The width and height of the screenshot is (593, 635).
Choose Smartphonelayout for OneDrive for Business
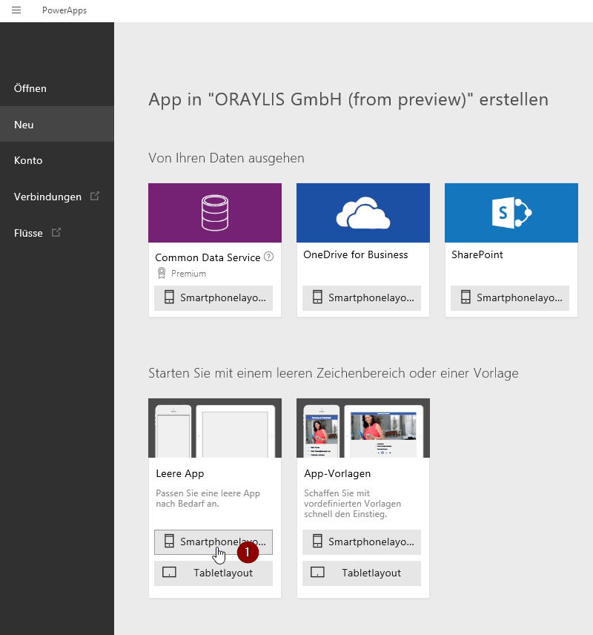pyautogui.click(x=362, y=298)
